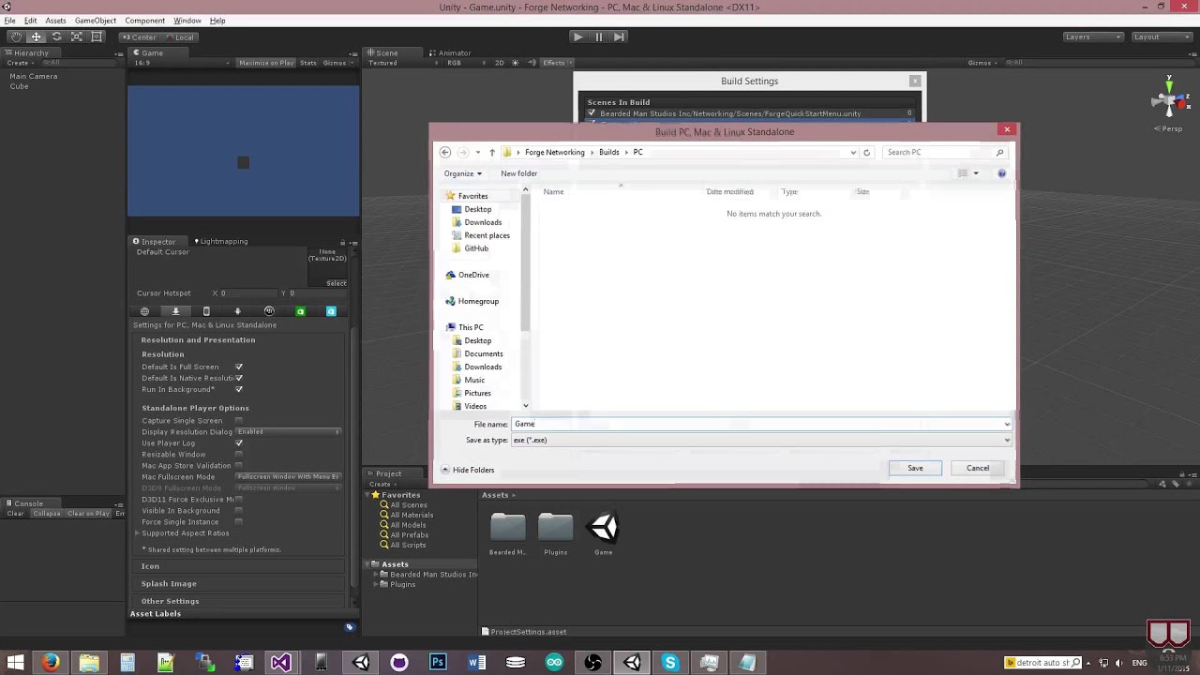Go up one folder level
This screenshot has width=1200, height=675.
(x=491, y=152)
